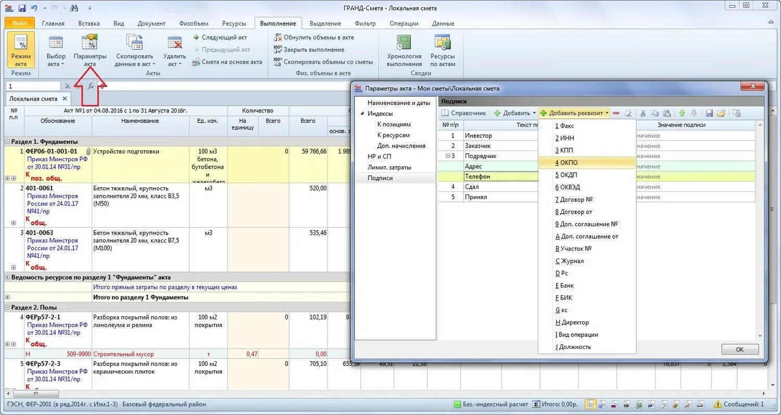781x415 pixels.
Task: Click the green move-up arrow icon
Action: tap(682, 113)
